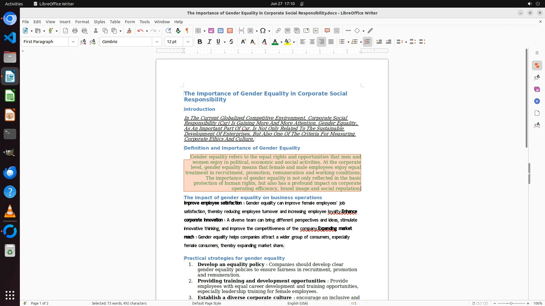Click the Export as PDF icon
The width and height of the screenshot is (545, 306).
(x=66, y=31)
